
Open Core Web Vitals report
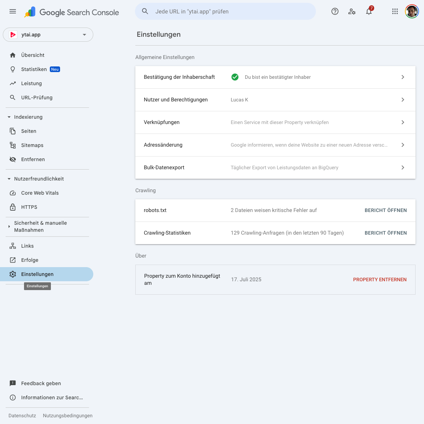pyautogui.click(x=40, y=193)
